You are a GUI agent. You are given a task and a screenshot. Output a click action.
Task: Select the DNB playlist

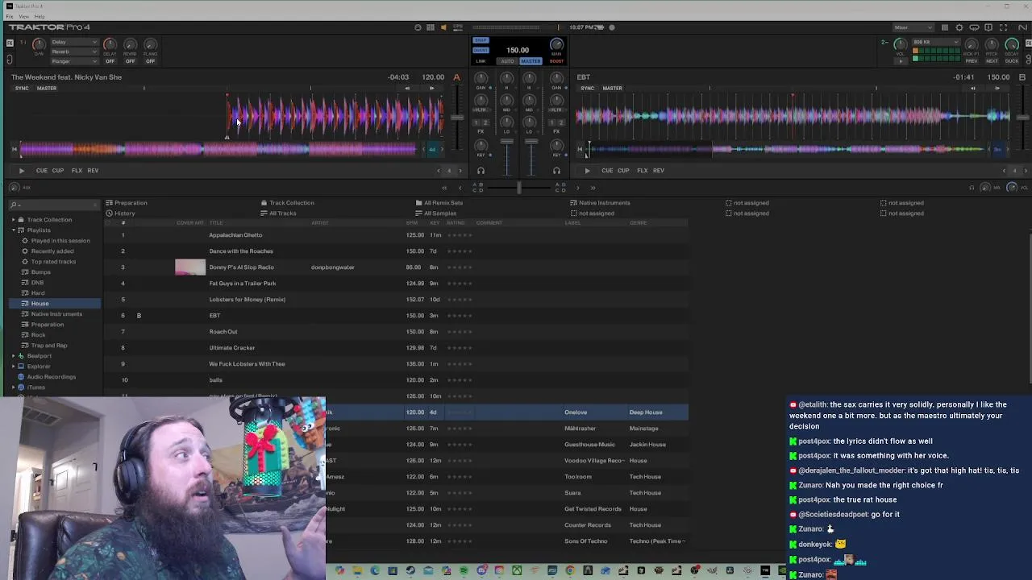37,283
